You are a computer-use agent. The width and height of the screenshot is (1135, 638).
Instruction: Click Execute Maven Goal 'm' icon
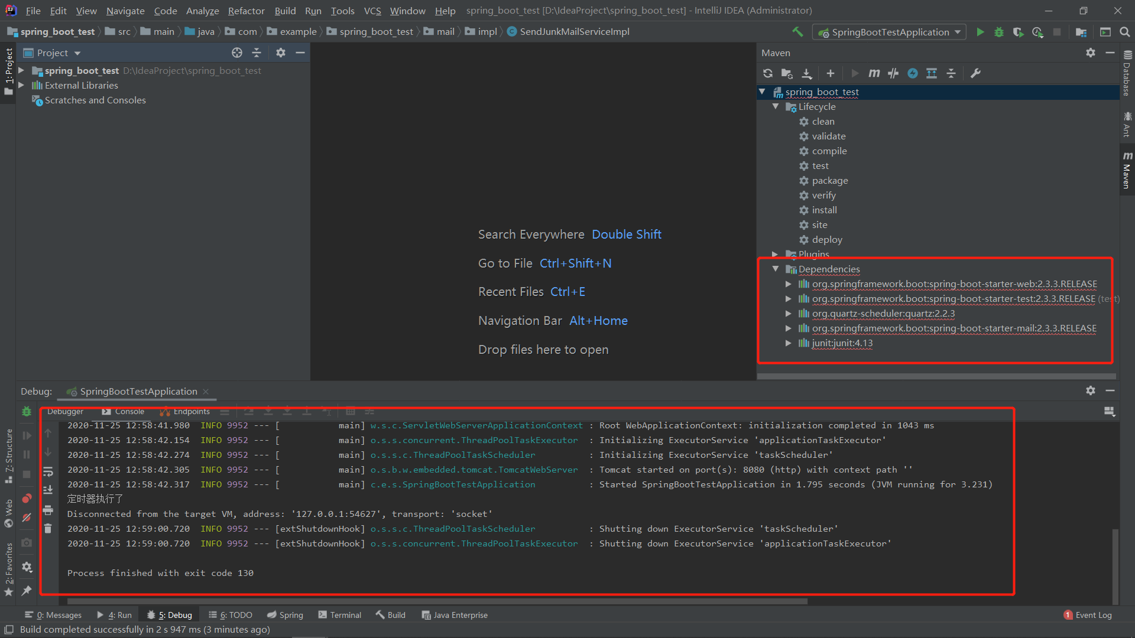874,73
